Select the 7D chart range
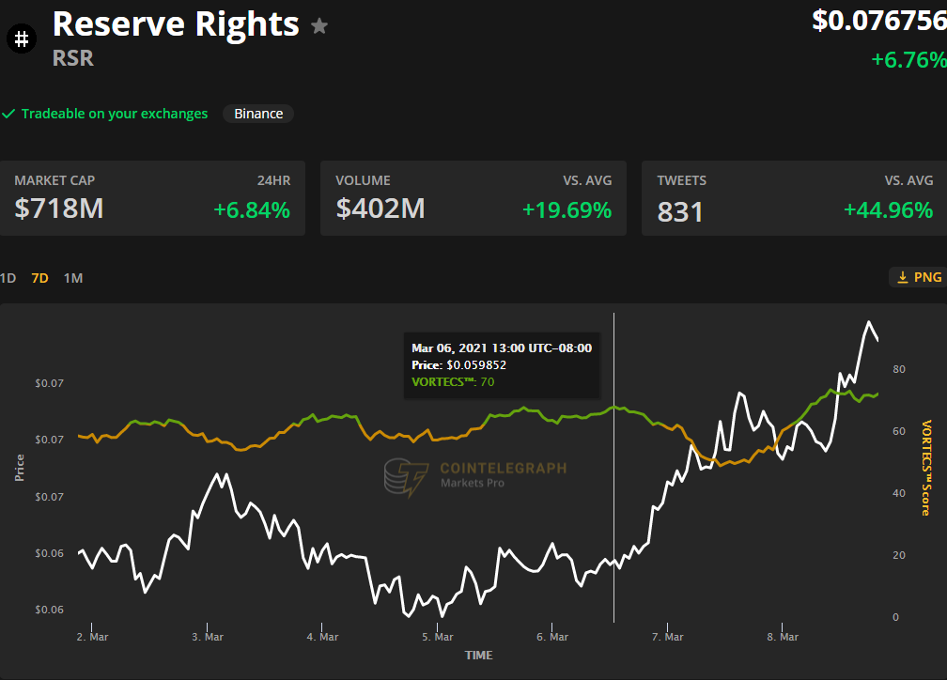The height and width of the screenshot is (680, 947). pyautogui.click(x=39, y=278)
